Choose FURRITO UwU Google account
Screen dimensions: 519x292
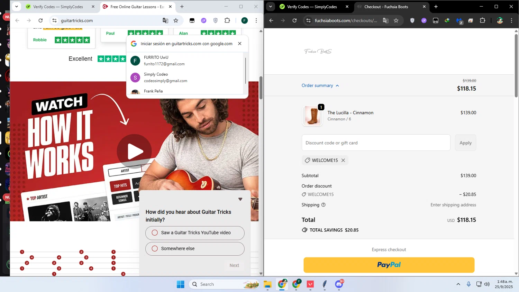click(185, 61)
